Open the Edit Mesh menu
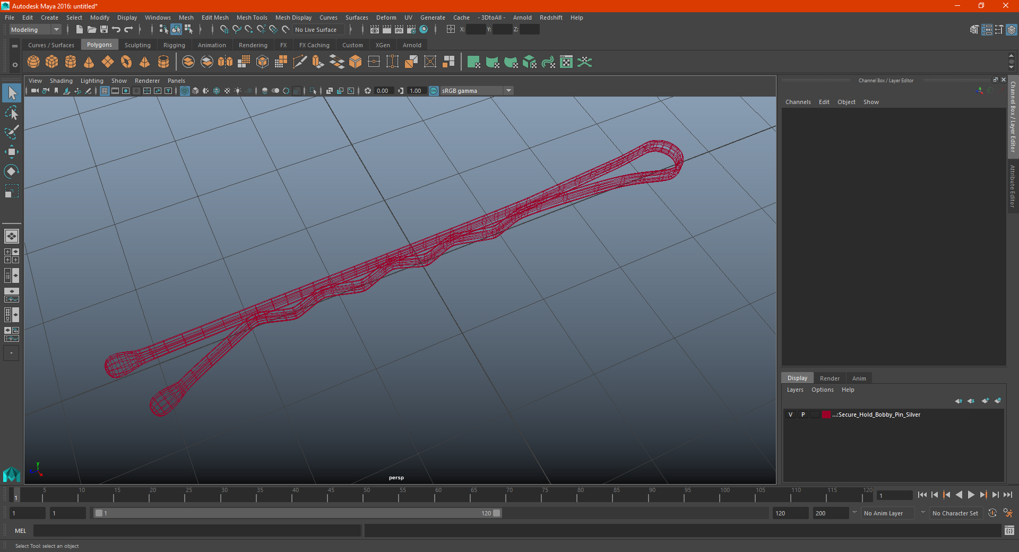The width and height of the screenshot is (1019, 552). tap(215, 18)
